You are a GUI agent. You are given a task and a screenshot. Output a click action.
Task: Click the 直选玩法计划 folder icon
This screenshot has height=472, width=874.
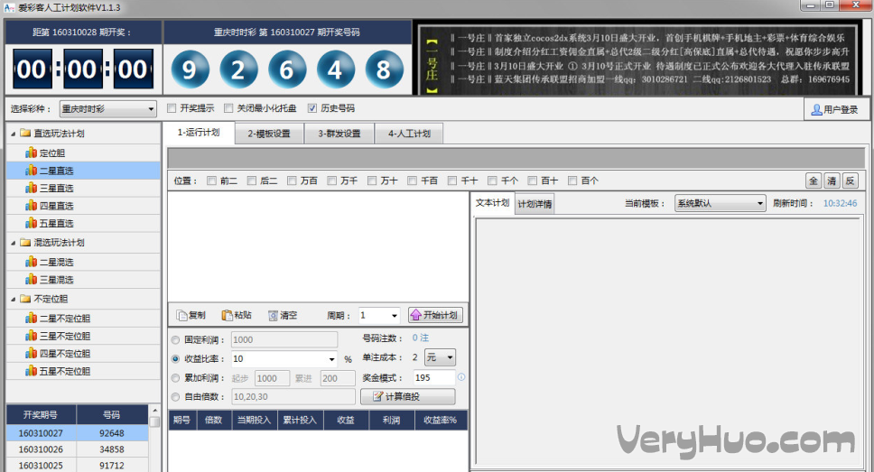pyautogui.click(x=25, y=134)
